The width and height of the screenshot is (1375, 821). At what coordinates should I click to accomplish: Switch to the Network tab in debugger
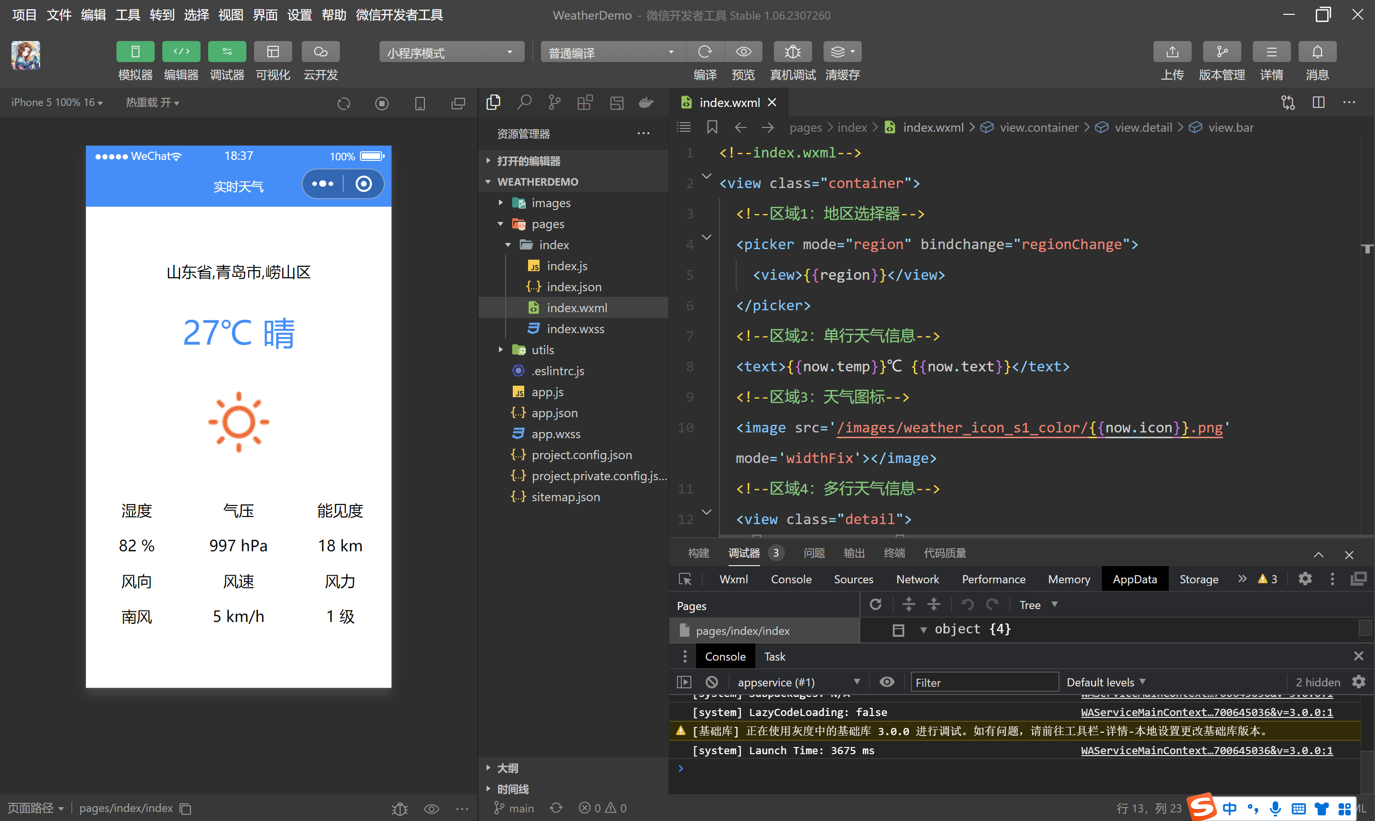[x=917, y=579]
